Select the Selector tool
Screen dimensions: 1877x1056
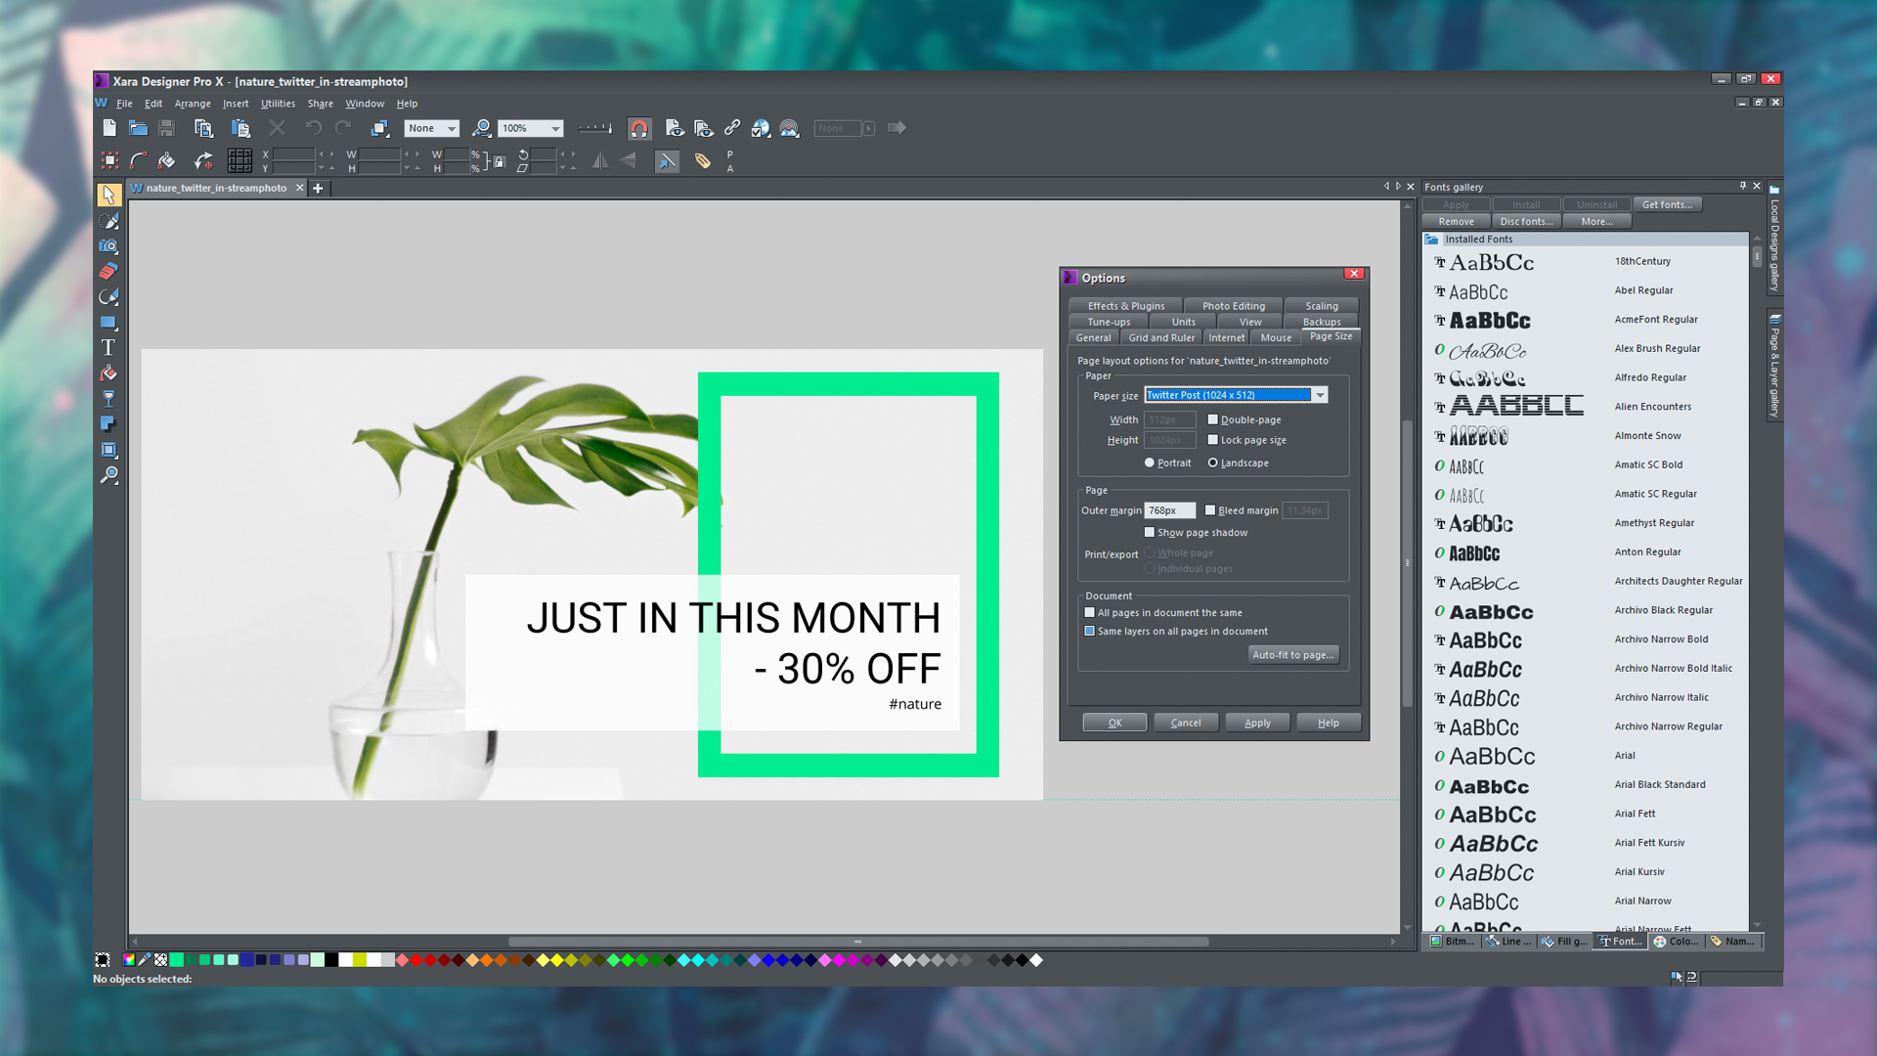click(x=109, y=196)
